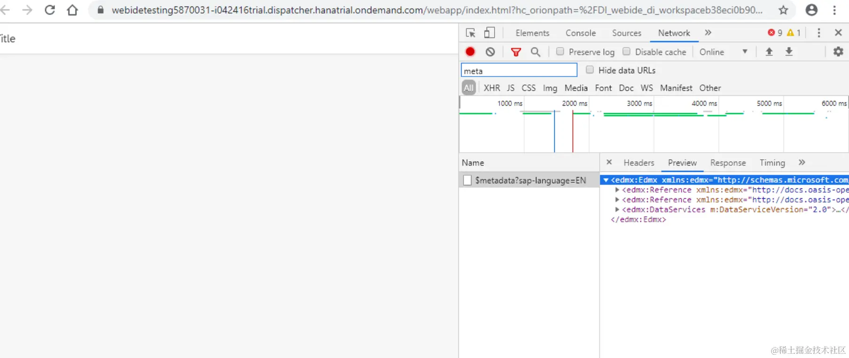View site info via padlock icon
The width and height of the screenshot is (849, 358).
100,10
